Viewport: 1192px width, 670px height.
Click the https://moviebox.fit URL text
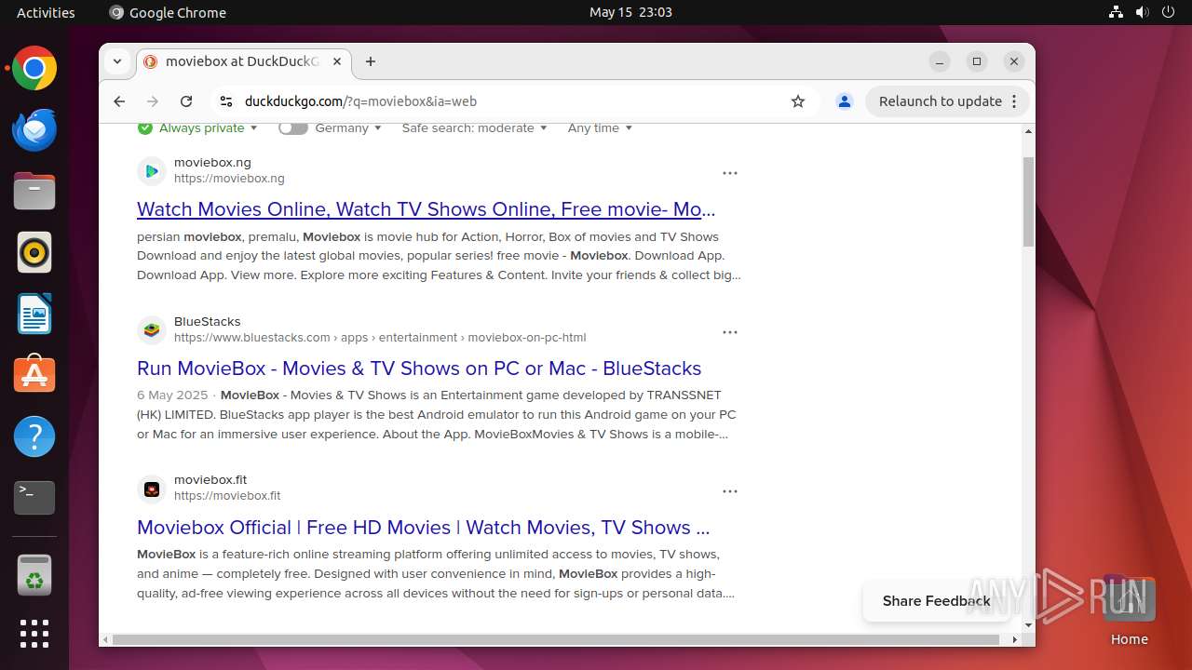pyautogui.click(x=227, y=496)
